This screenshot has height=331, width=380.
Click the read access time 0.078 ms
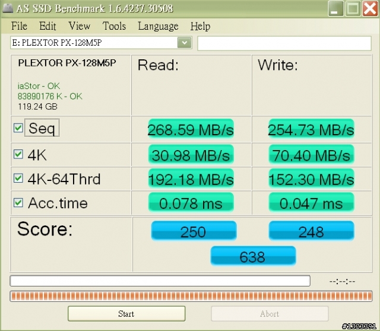(191, 203)
